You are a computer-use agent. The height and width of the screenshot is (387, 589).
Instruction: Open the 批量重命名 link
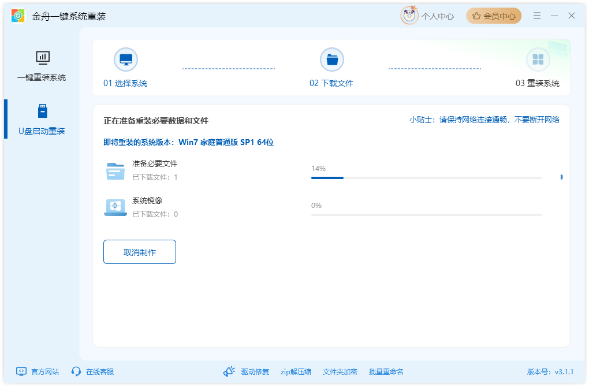click(386, 371)
